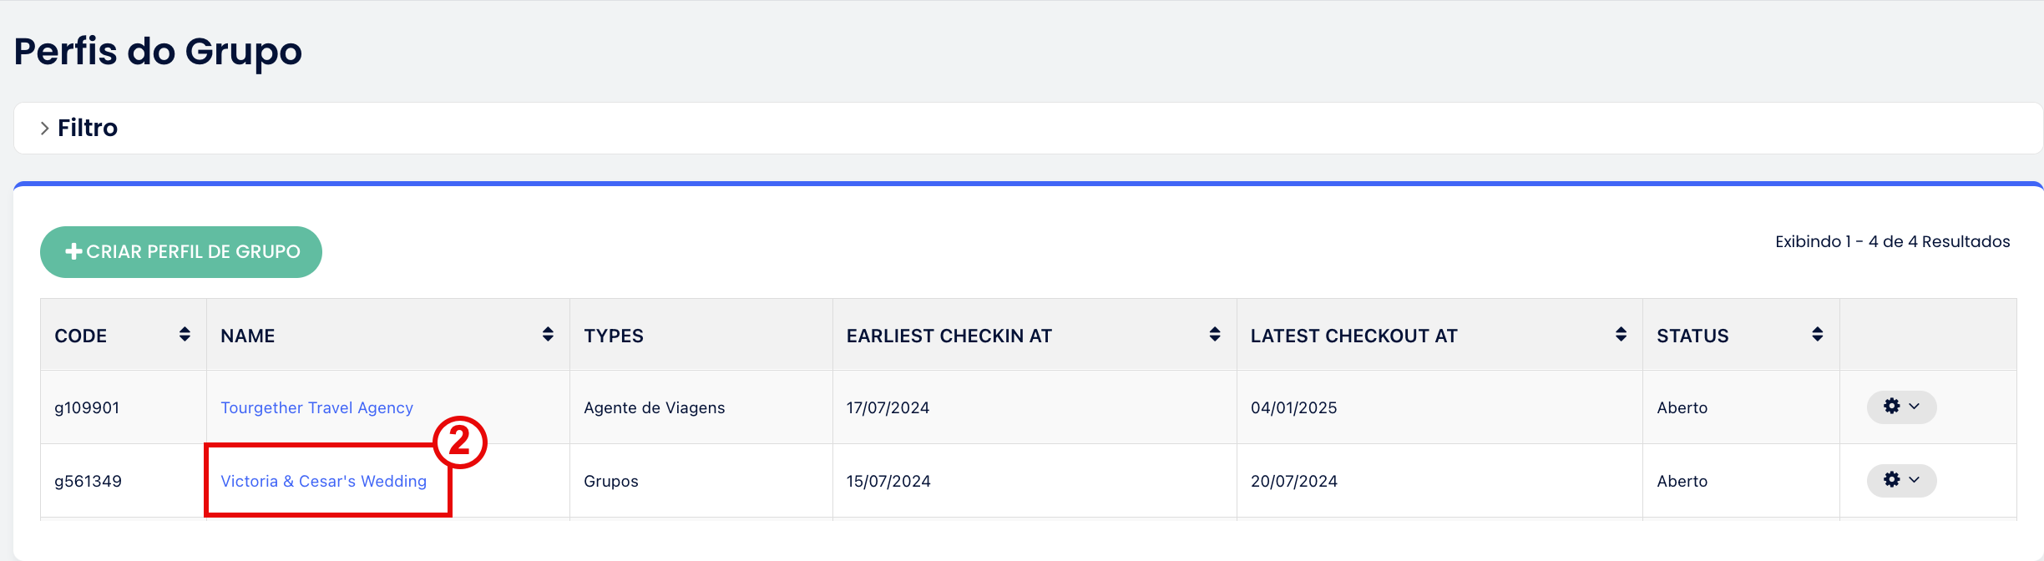Click the Filtro heading text

(88, 129)
